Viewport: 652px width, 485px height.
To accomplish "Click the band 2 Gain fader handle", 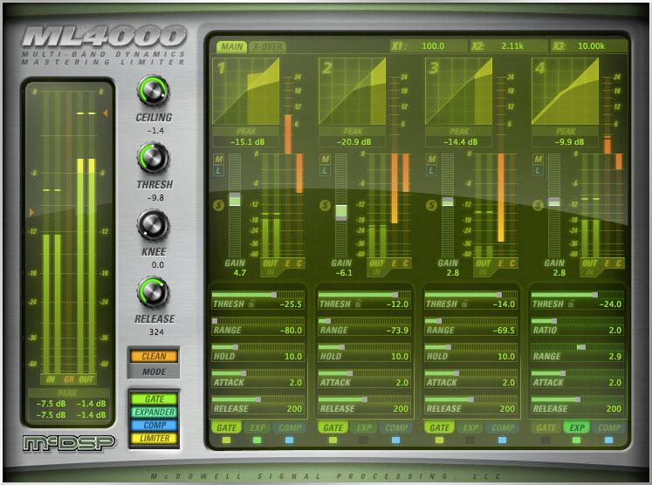I will point(341,210).
